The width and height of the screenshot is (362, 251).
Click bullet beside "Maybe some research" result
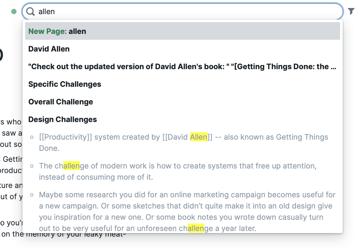click(x=32, y=195)
